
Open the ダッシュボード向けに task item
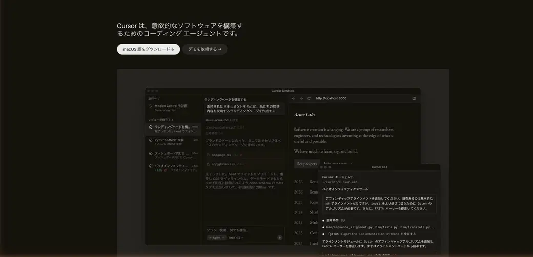pyautogui.click(x=173, y=155)
